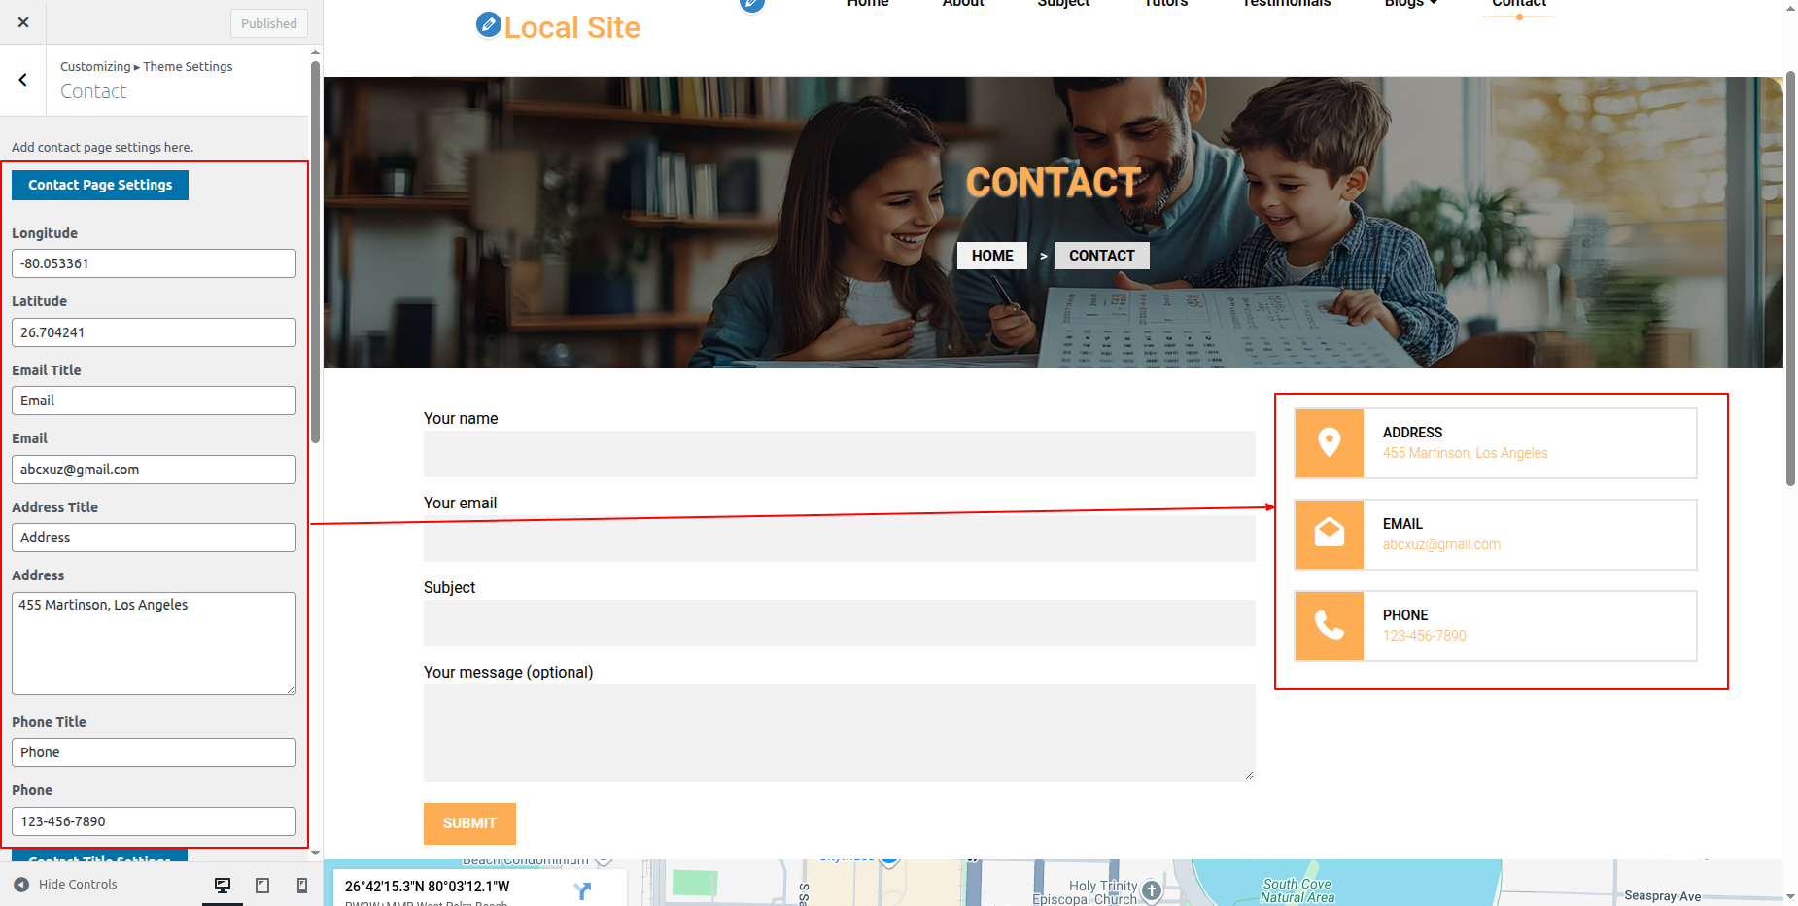Open map directions arrow icon

582,889
